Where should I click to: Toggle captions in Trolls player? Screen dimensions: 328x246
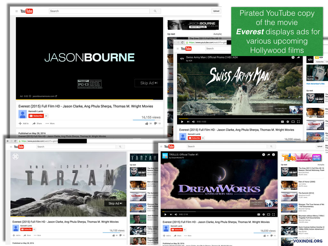pyautogui.click(x=258, y=214)
